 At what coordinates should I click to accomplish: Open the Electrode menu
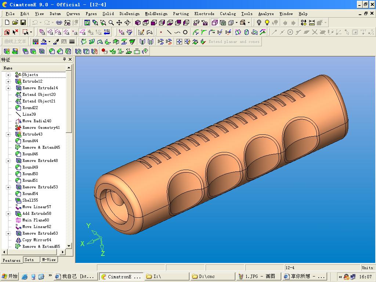(x=204, y=14)
